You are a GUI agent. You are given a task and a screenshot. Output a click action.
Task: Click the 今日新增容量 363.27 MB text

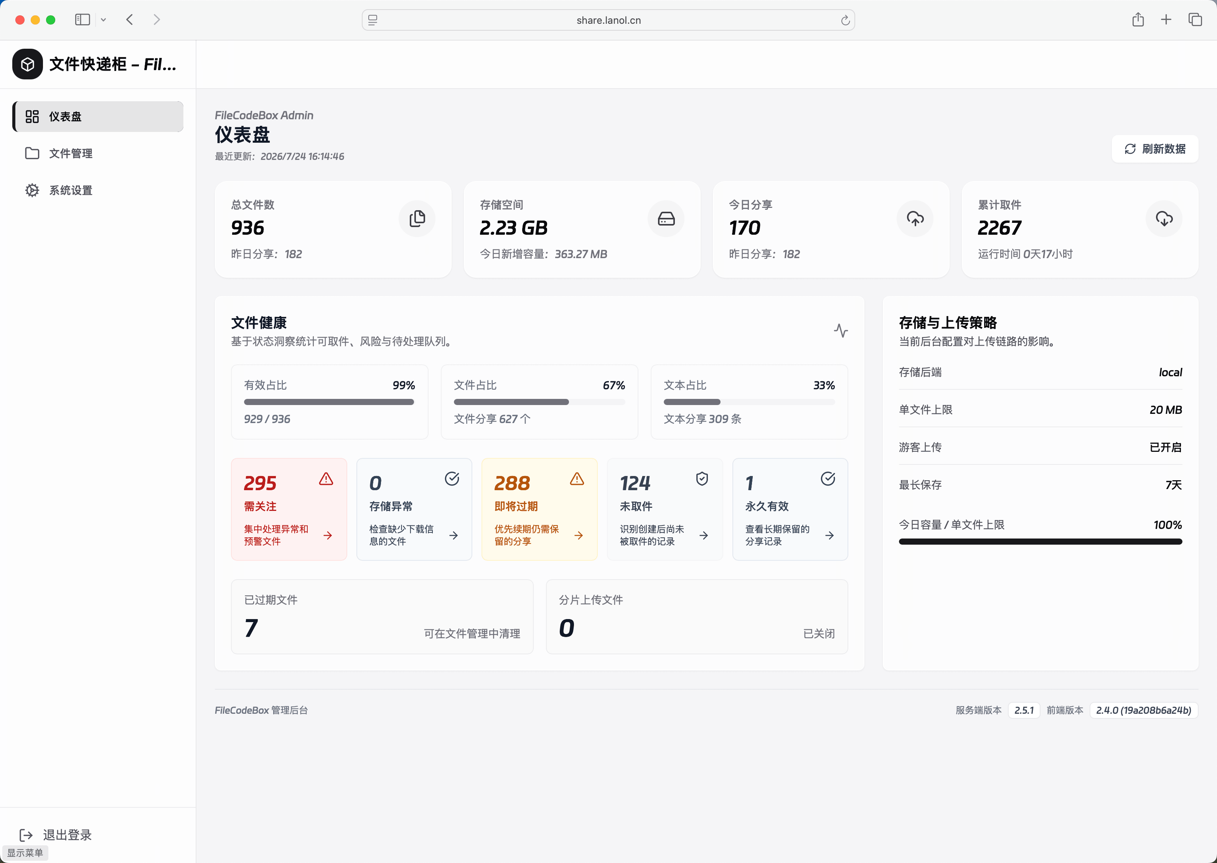(x=543, y=254)
